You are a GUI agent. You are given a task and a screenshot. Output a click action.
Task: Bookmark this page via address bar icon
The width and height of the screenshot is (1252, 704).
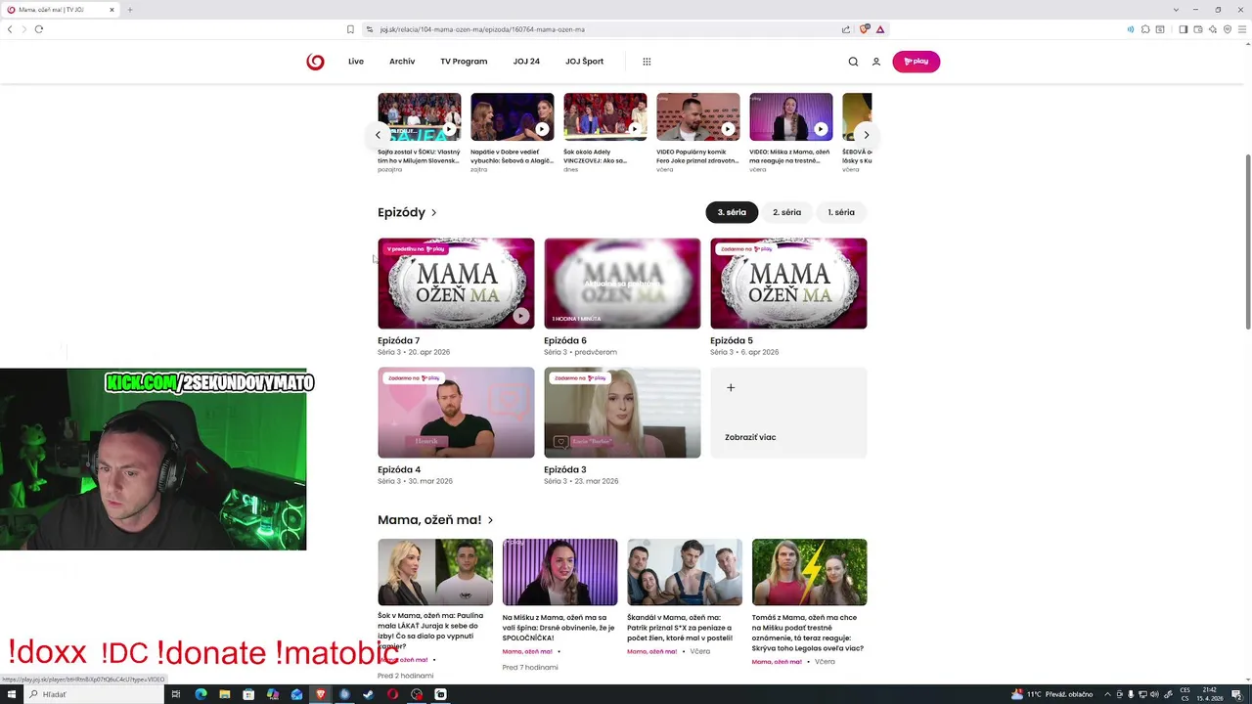point(350,29)
